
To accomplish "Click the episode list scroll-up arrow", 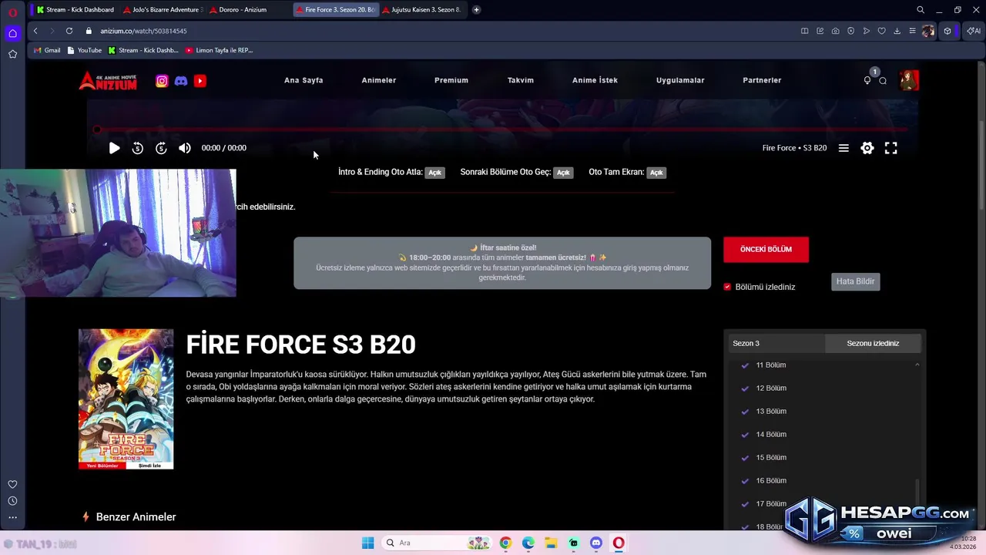I will coord(917,365).
